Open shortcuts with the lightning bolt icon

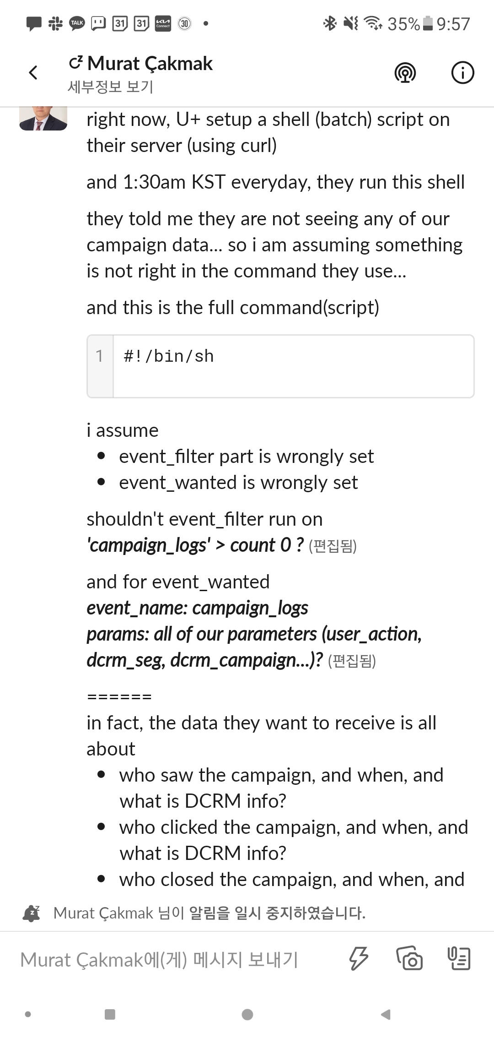(x=359, y=959)
